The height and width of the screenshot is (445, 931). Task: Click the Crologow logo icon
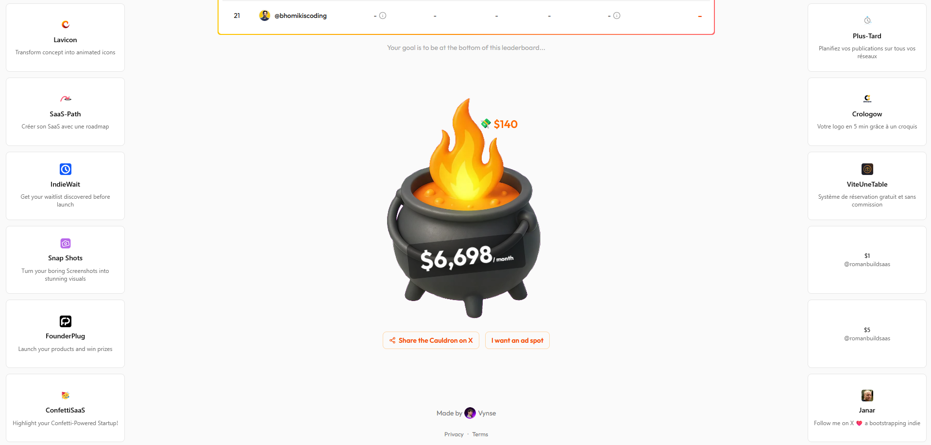[x=867, y=98]
